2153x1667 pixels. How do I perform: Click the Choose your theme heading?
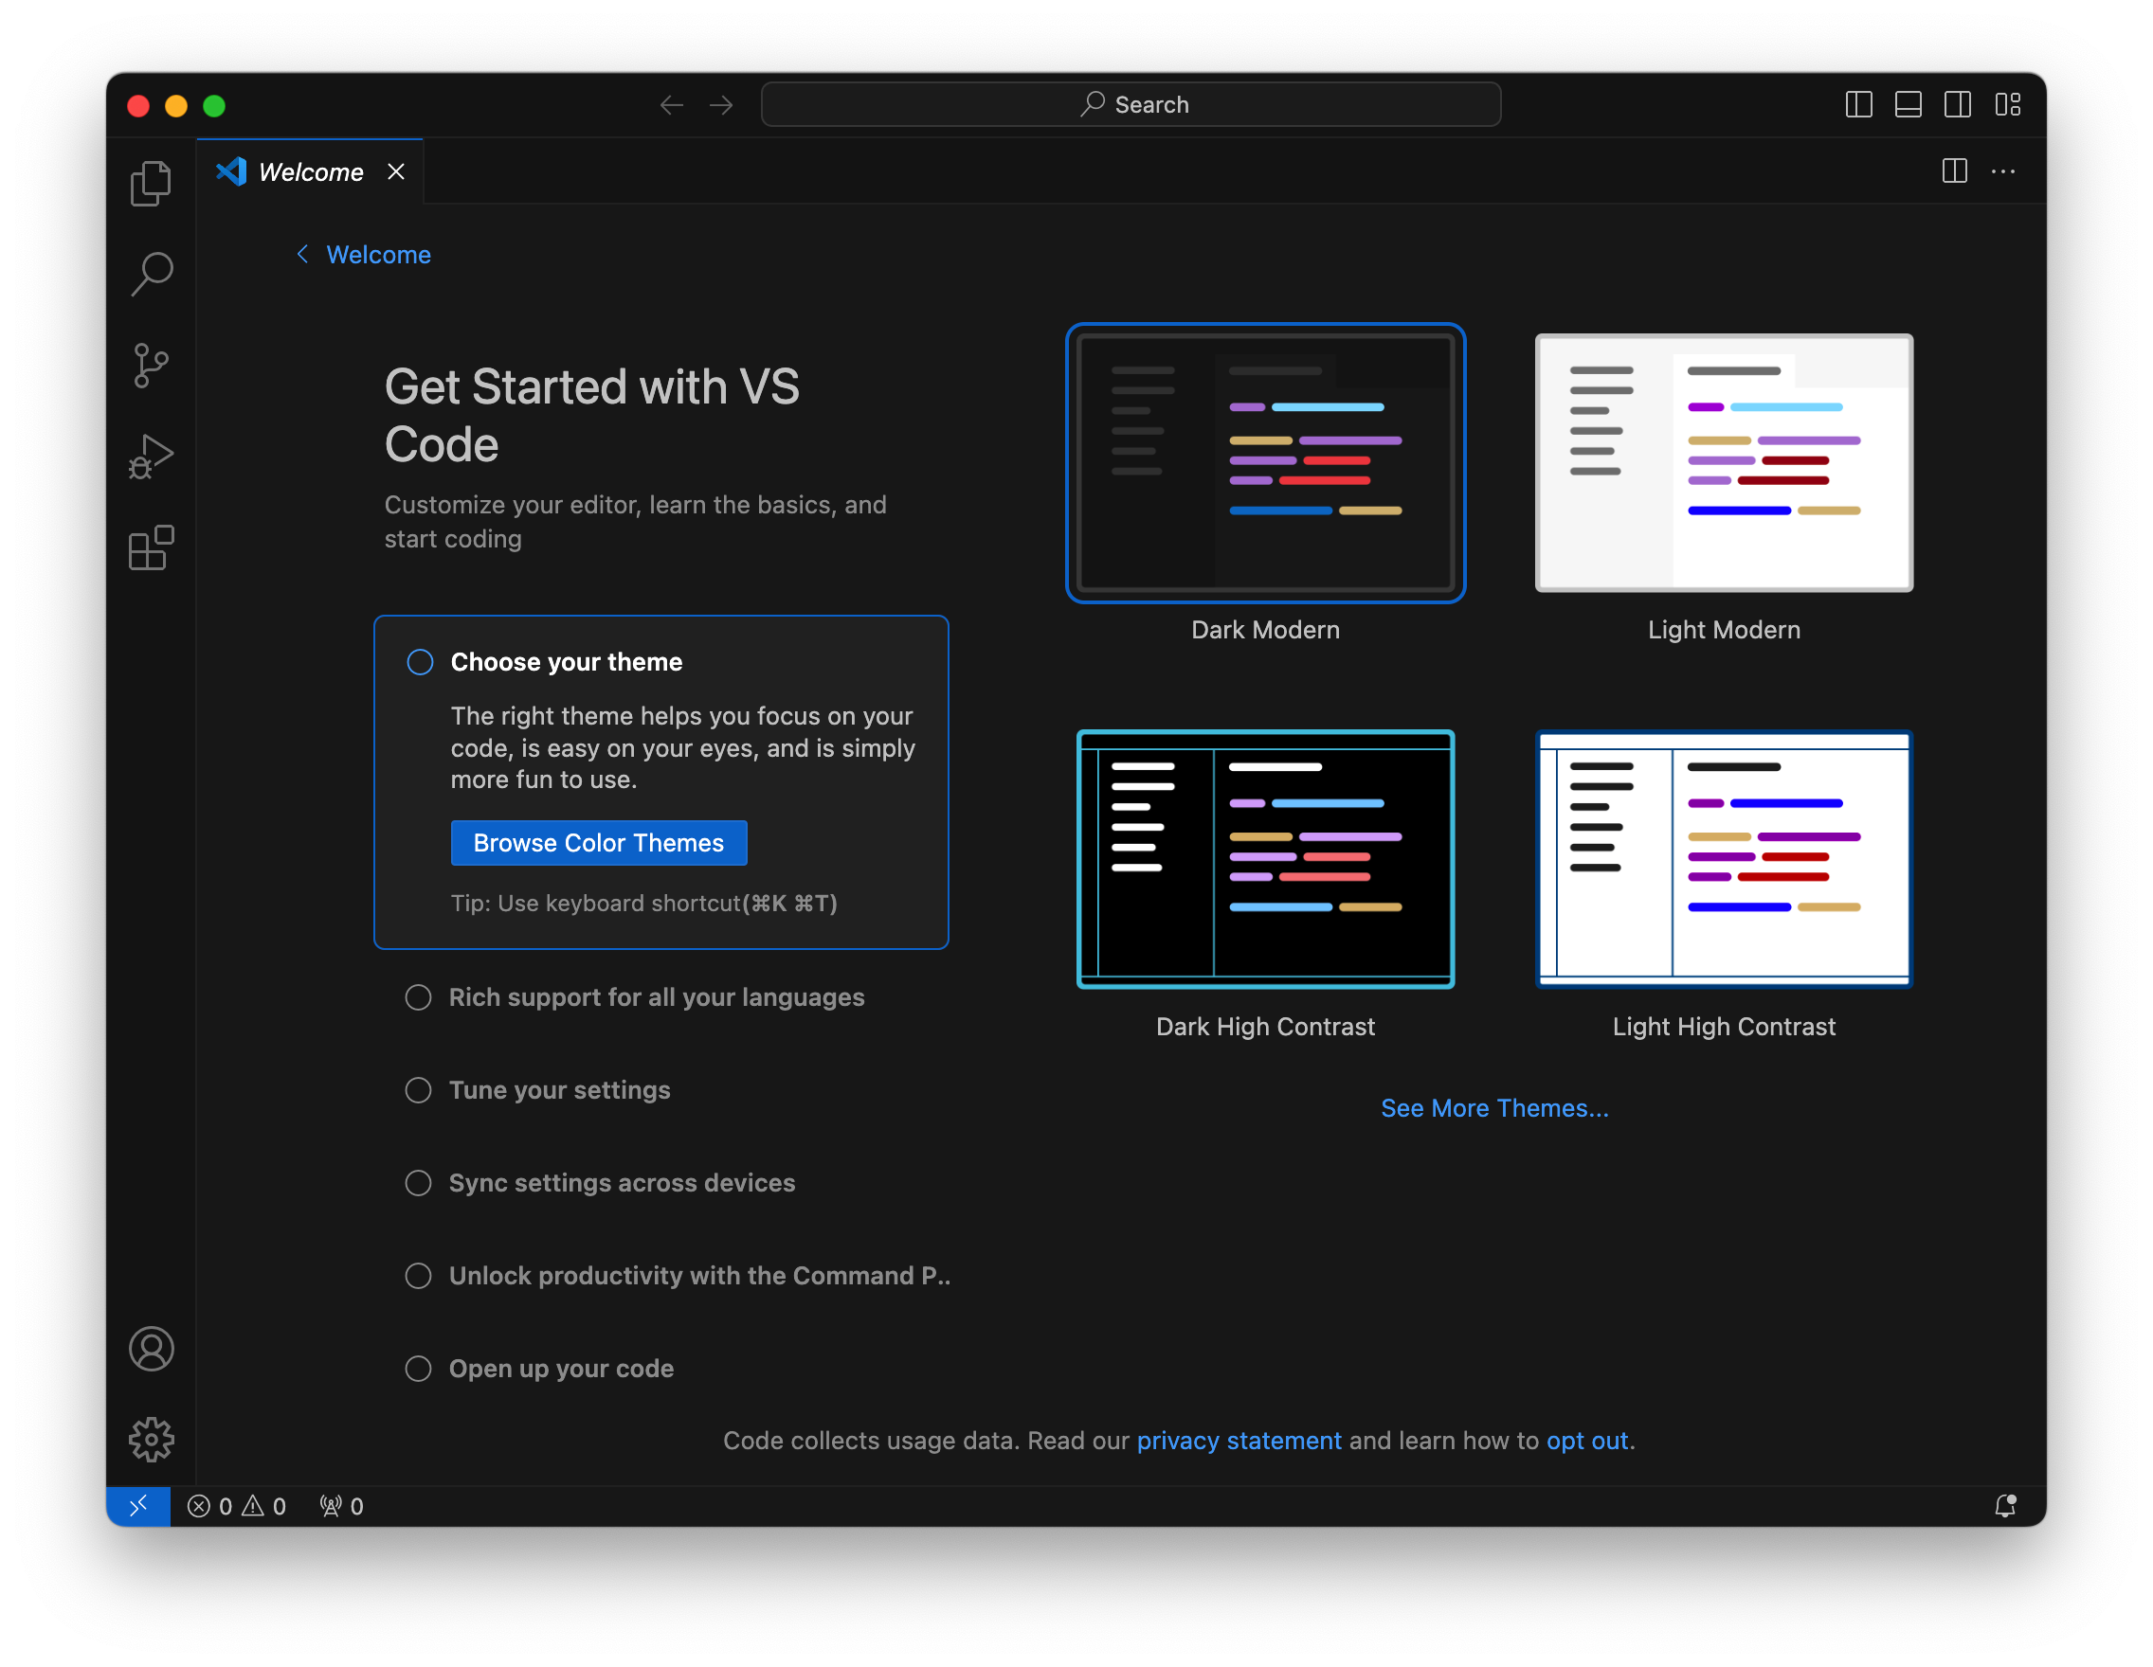567,662
